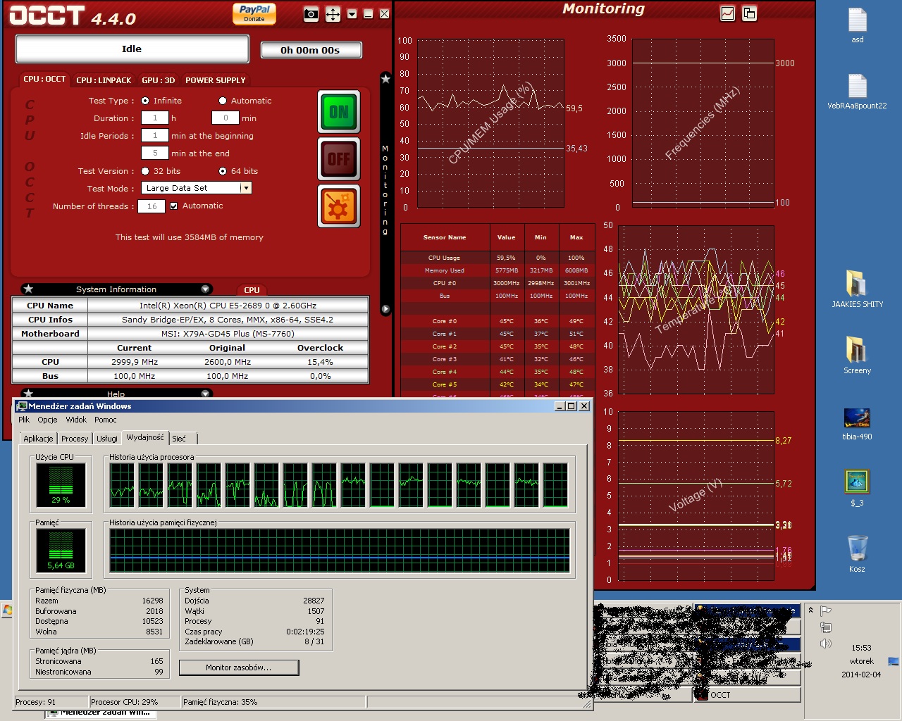902x721 pixels.
Task: Expand the Help section arrow
Action: pos(205,394)
